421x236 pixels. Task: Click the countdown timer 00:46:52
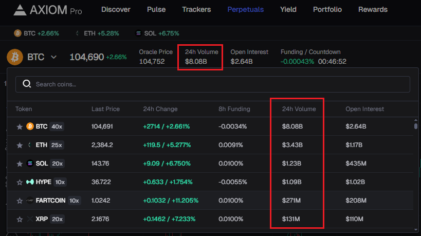point(332,62)
